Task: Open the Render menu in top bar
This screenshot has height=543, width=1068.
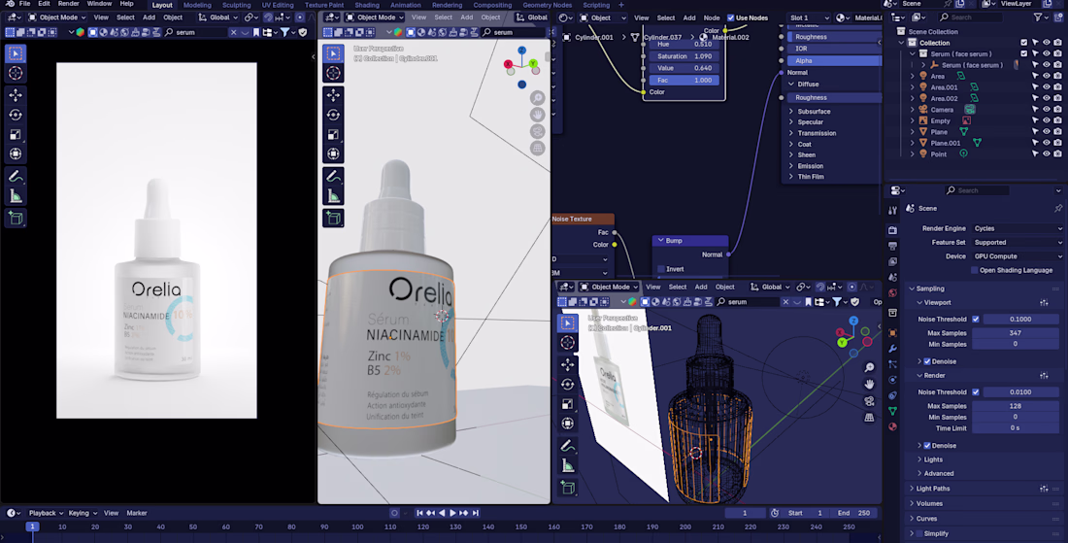Action: [68, 4]
